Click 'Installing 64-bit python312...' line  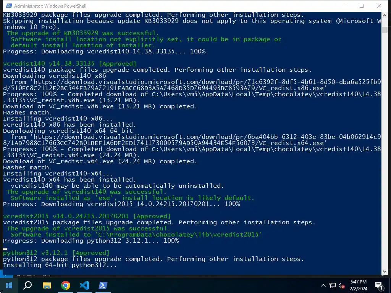60,265
